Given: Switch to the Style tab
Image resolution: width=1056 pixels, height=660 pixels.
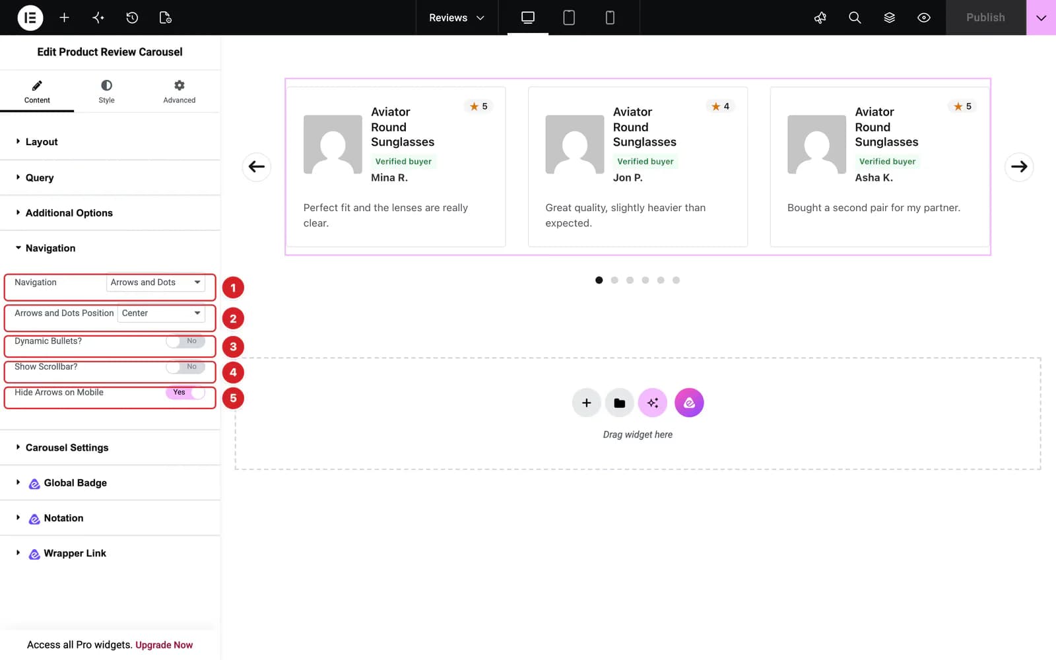Looking at the screenshot, I should tap(106, 92).
